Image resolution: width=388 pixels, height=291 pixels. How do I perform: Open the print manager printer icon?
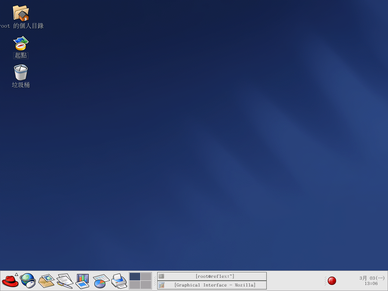(x=119, y=281)
